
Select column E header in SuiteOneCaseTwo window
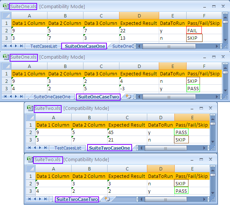click(x=172, y=66)
